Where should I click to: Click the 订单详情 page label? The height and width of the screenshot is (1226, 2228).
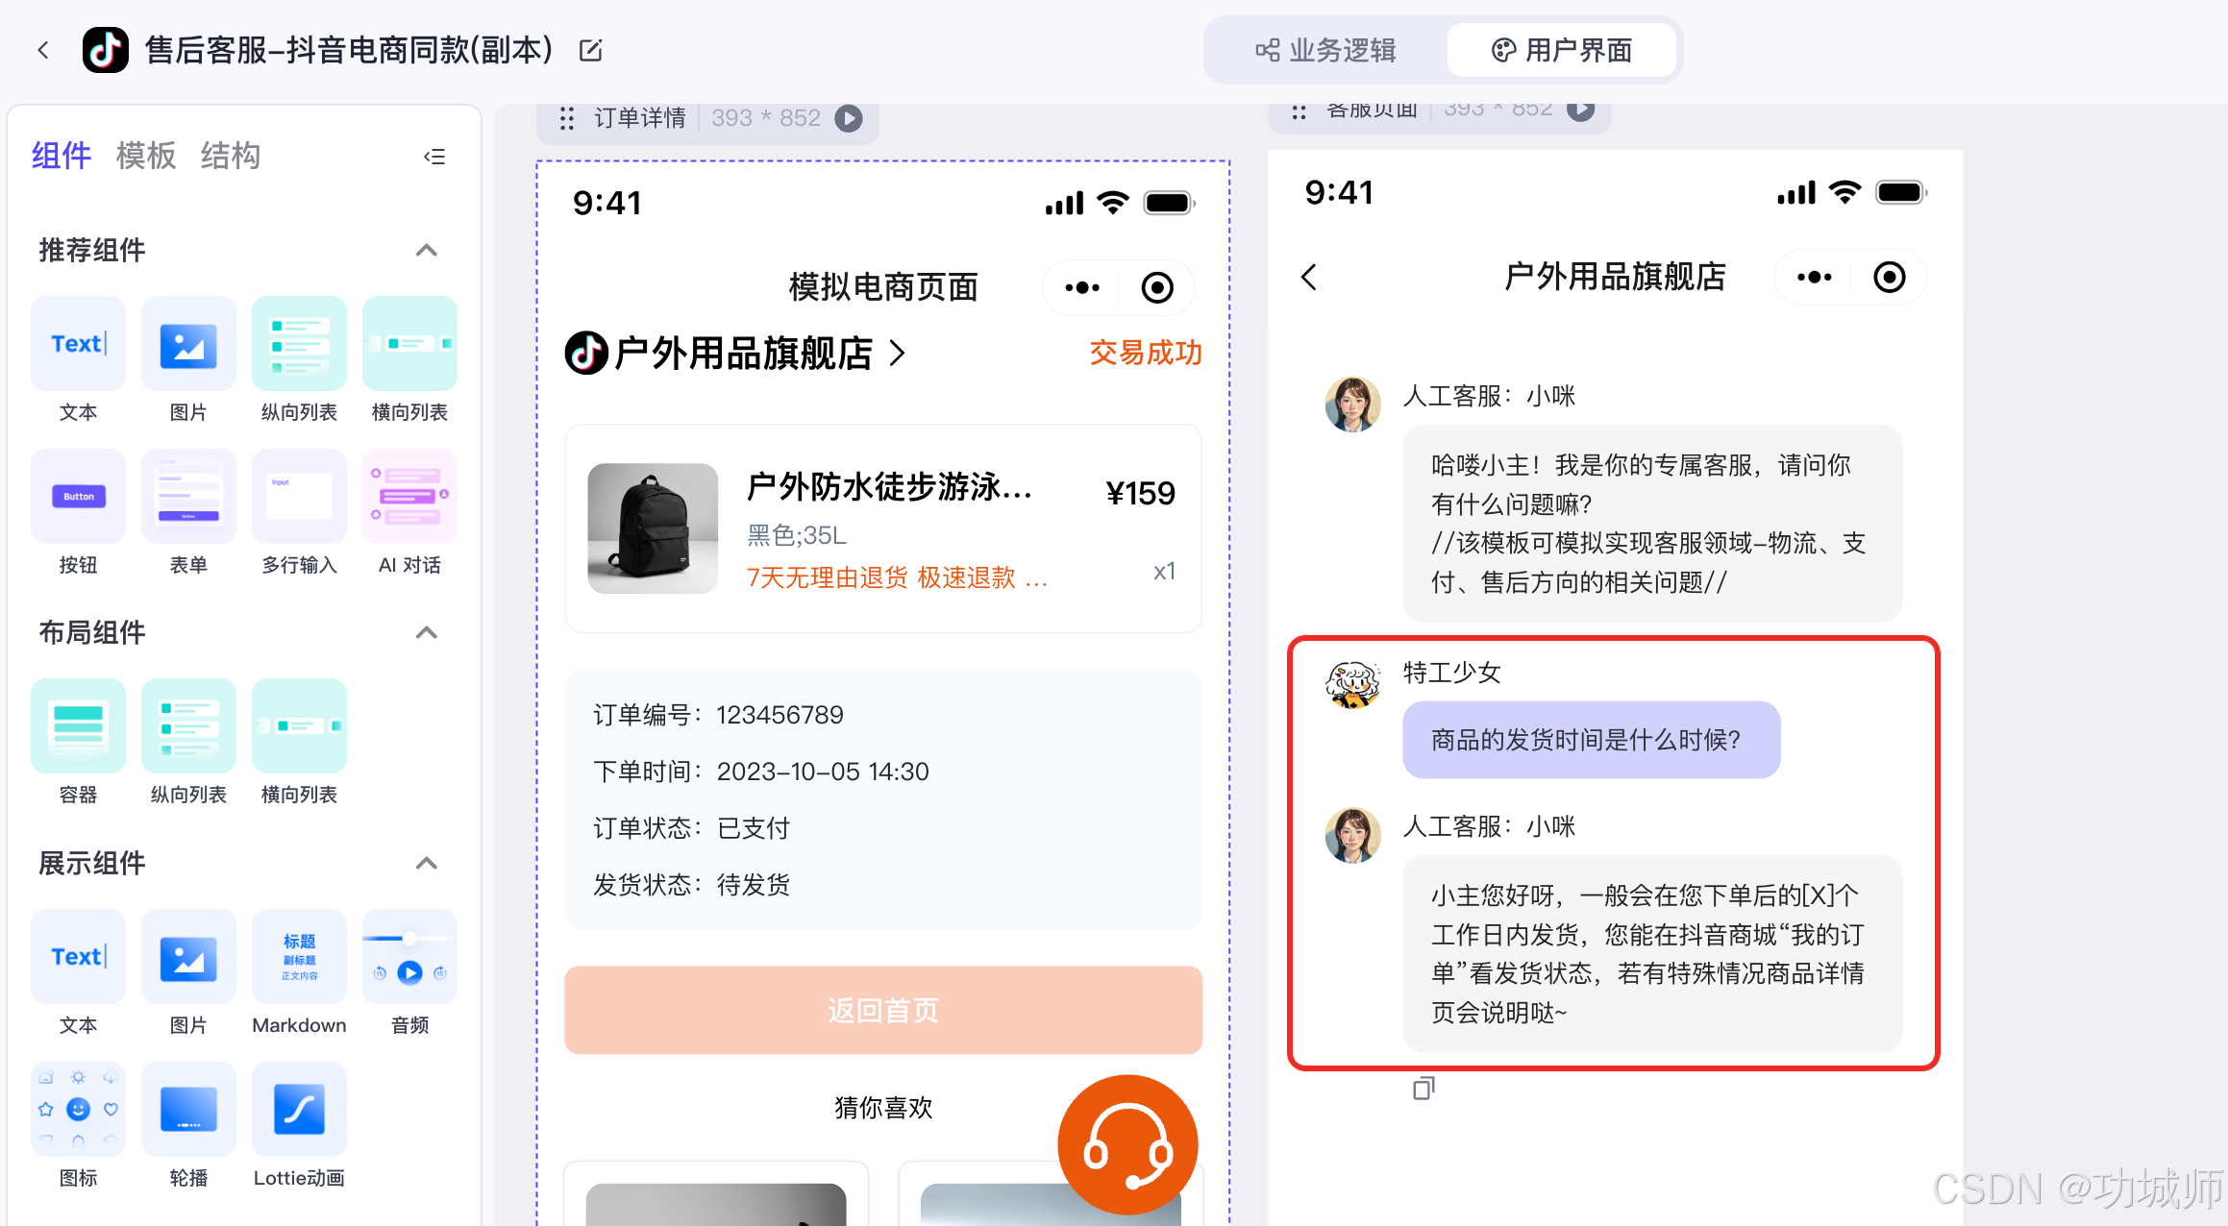640,118
